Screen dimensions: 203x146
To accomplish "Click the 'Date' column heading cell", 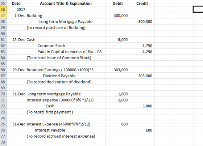I will pyautogui.click(x=16, y=3).
